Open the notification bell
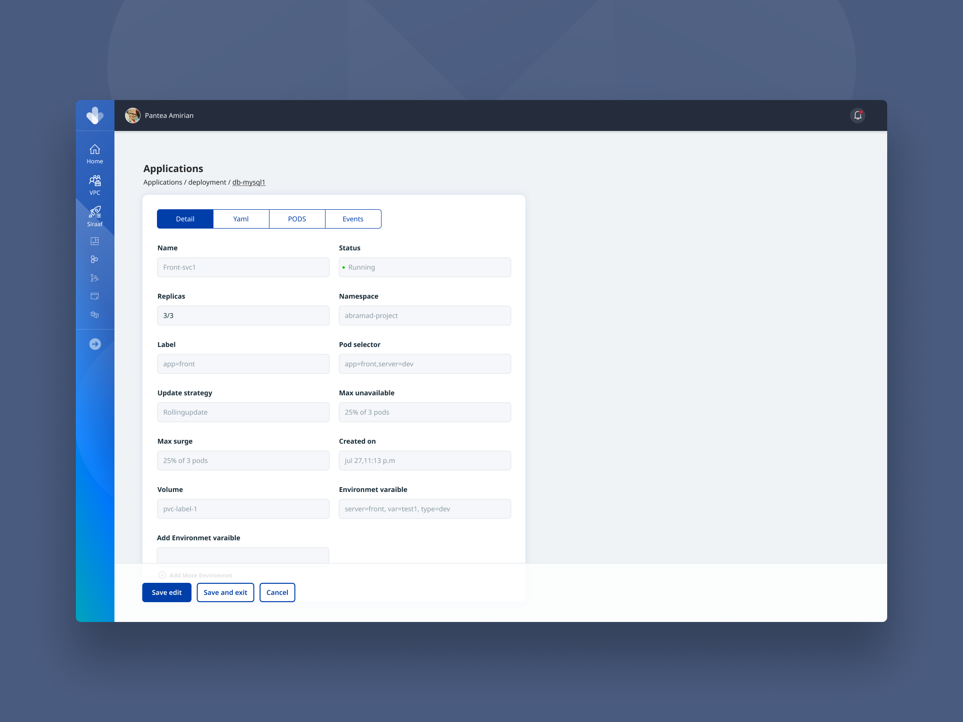This screenshot has height=722, width=963. pos(857,116)
